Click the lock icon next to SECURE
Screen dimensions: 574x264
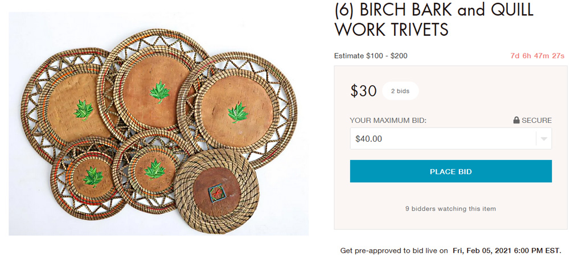point(516,120)
